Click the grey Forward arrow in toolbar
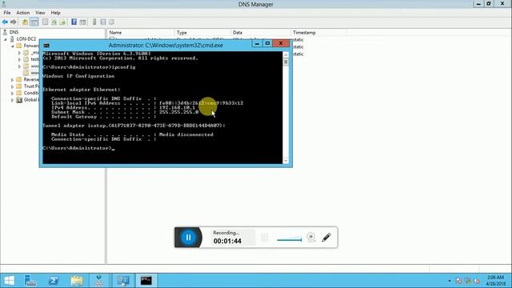The width and height of the screenshot is (512, 288). tap(14, 22)
